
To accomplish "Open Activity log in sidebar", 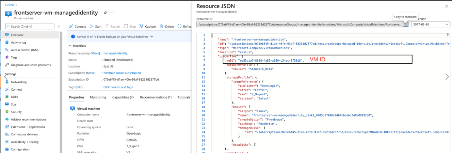I will (18, 42).
